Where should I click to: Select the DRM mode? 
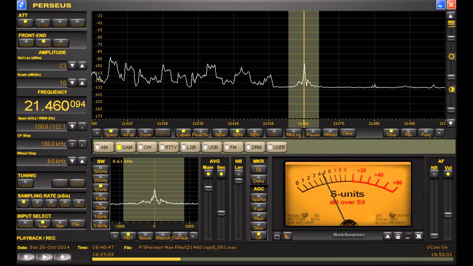pos(255,147)
